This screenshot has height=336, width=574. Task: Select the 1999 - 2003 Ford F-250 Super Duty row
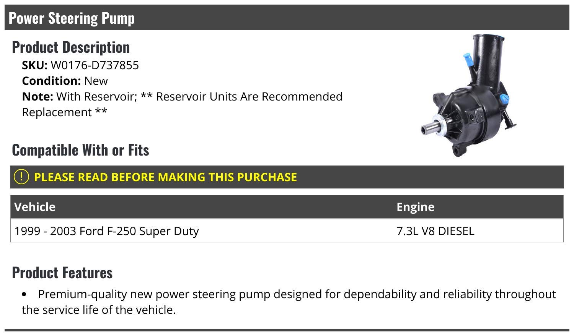106,231
